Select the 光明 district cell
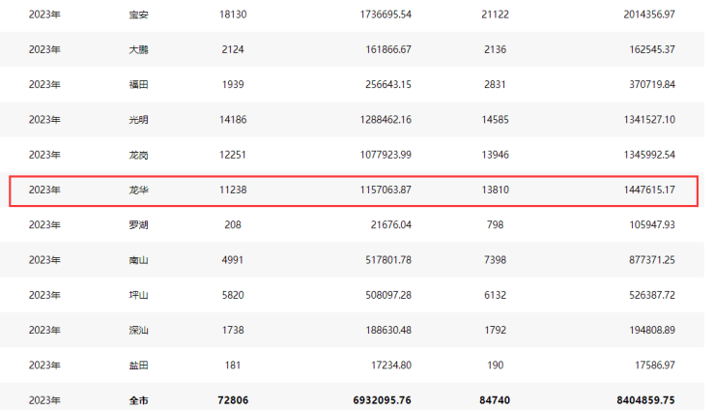 (x=138, y=120)
